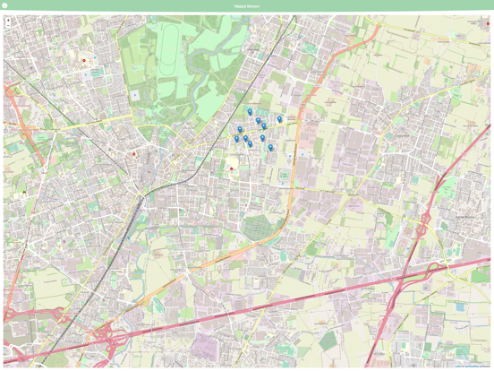
Task: Select the northernmost blue sensor marker
Action: point(250,112)
